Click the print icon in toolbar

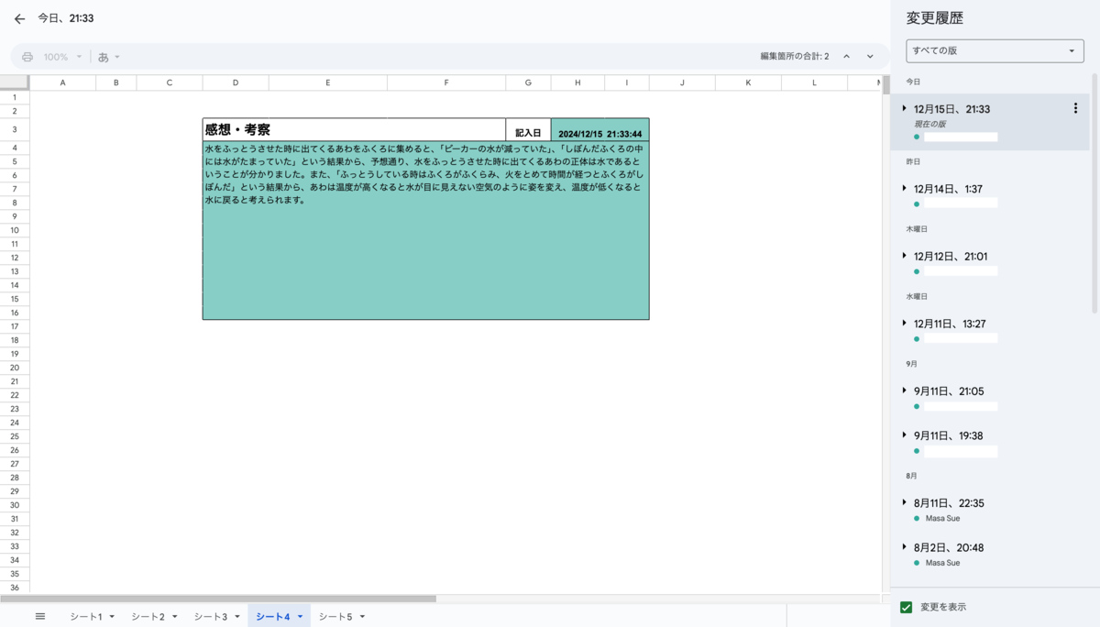tap(27, 57)
